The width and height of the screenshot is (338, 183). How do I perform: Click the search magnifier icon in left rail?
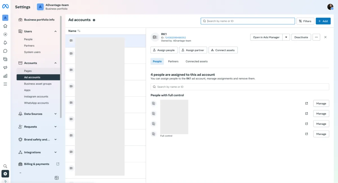tap(5, 166)
